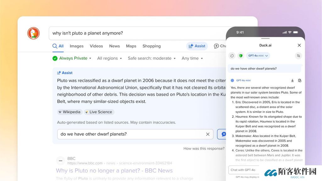Open recent chats history icon in Duck.ai

click(232, 56)
